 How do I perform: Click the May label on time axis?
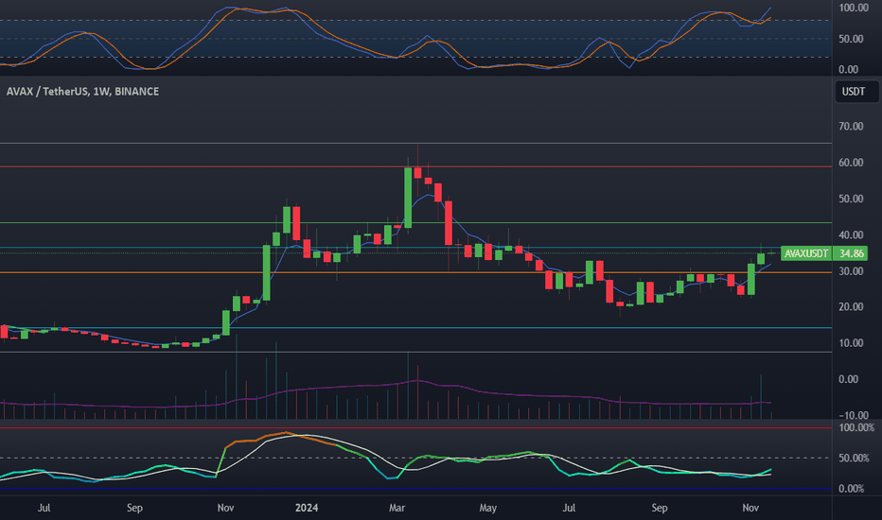point(487,508)
